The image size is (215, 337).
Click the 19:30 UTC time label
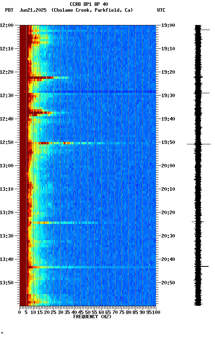click(x=168, y=96)
